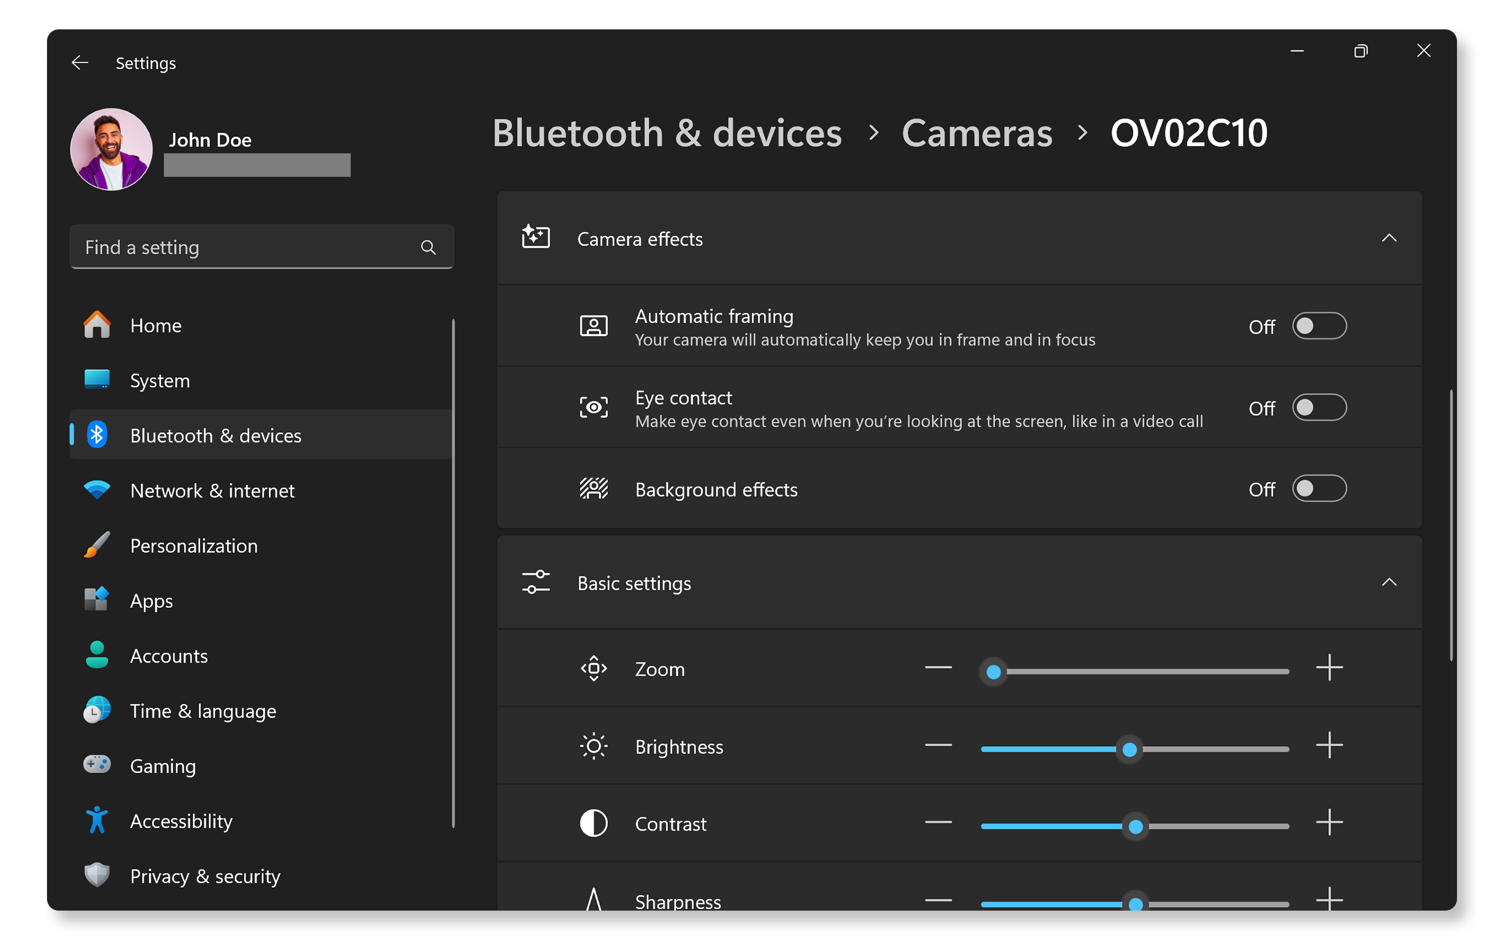This screenshot has height=940, width=1504.
Task: Click the Automatic framing icon
Action: point(593,325)
